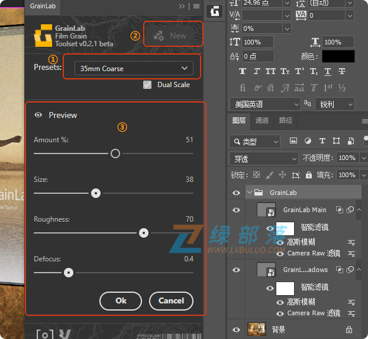
Task: Lock all padlock icon in layers panel
Action: click(309, 175)
